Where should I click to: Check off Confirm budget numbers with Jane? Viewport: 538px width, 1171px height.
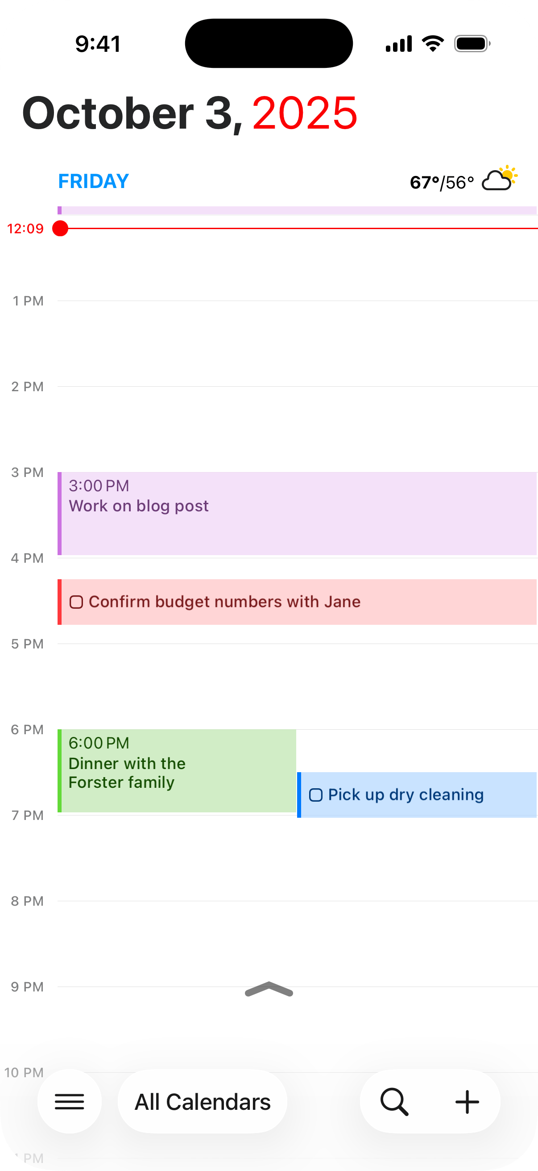click(x=76, y=602)
